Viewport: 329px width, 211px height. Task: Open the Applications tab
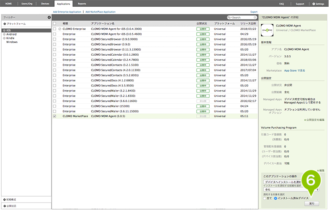click(x=63, y=4)
